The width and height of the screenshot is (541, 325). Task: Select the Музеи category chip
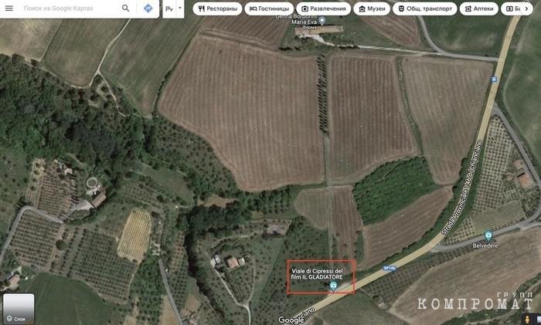tap(372, 8)
